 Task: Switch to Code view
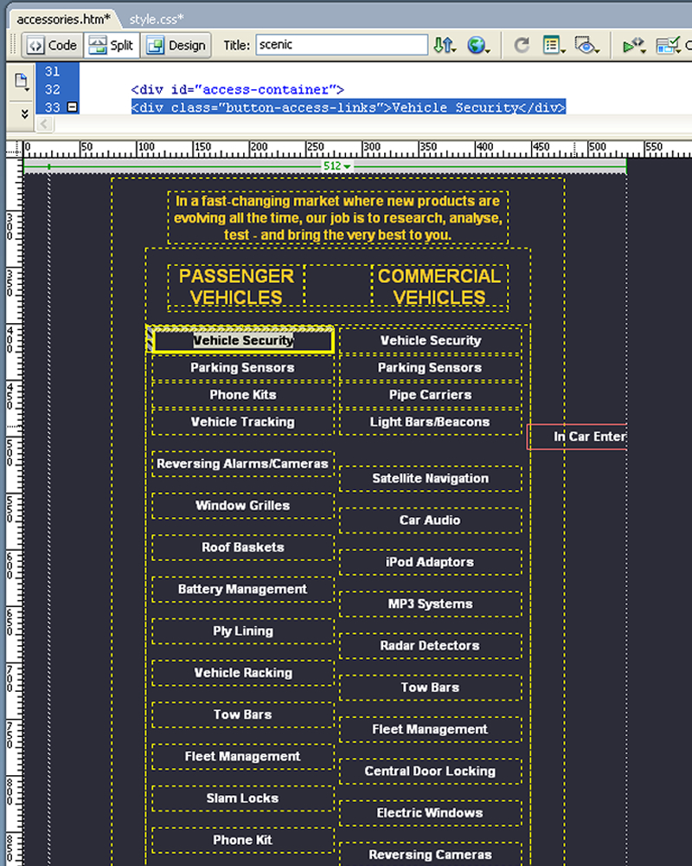pyautogui.click(x=53, y=45)
